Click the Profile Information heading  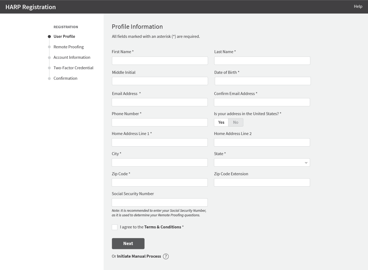point(137,27)
